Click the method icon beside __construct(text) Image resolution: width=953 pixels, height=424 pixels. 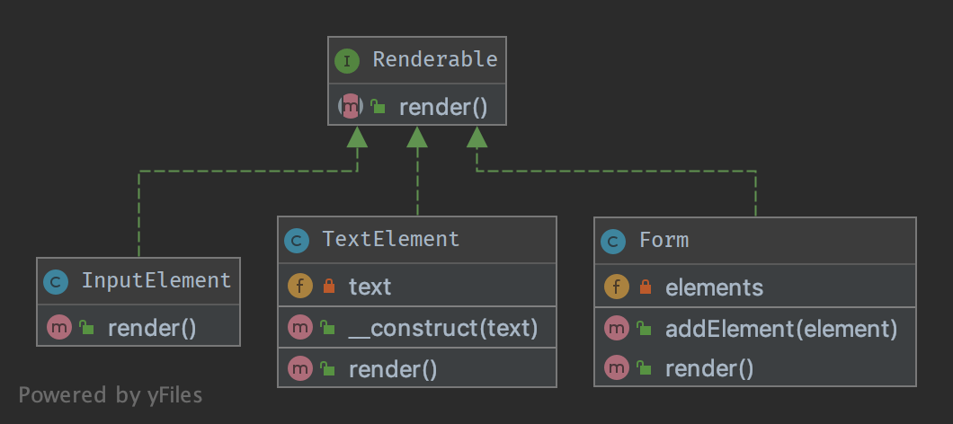(298, 328)
